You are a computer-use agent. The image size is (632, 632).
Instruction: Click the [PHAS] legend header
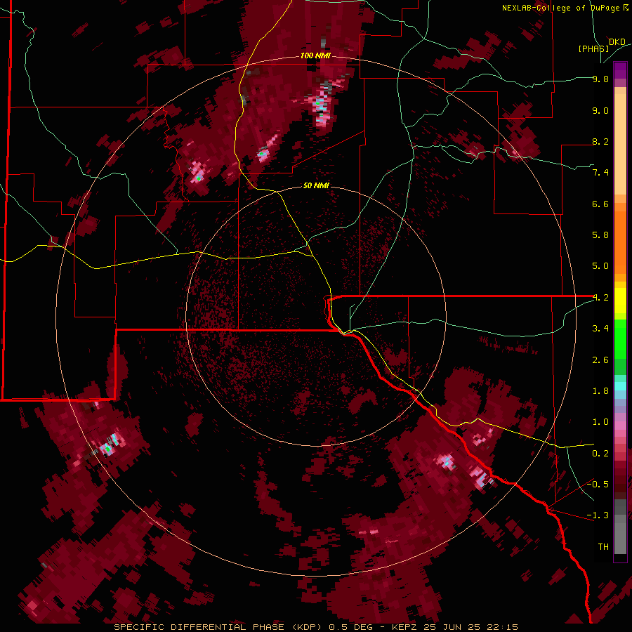pos(593,48)
